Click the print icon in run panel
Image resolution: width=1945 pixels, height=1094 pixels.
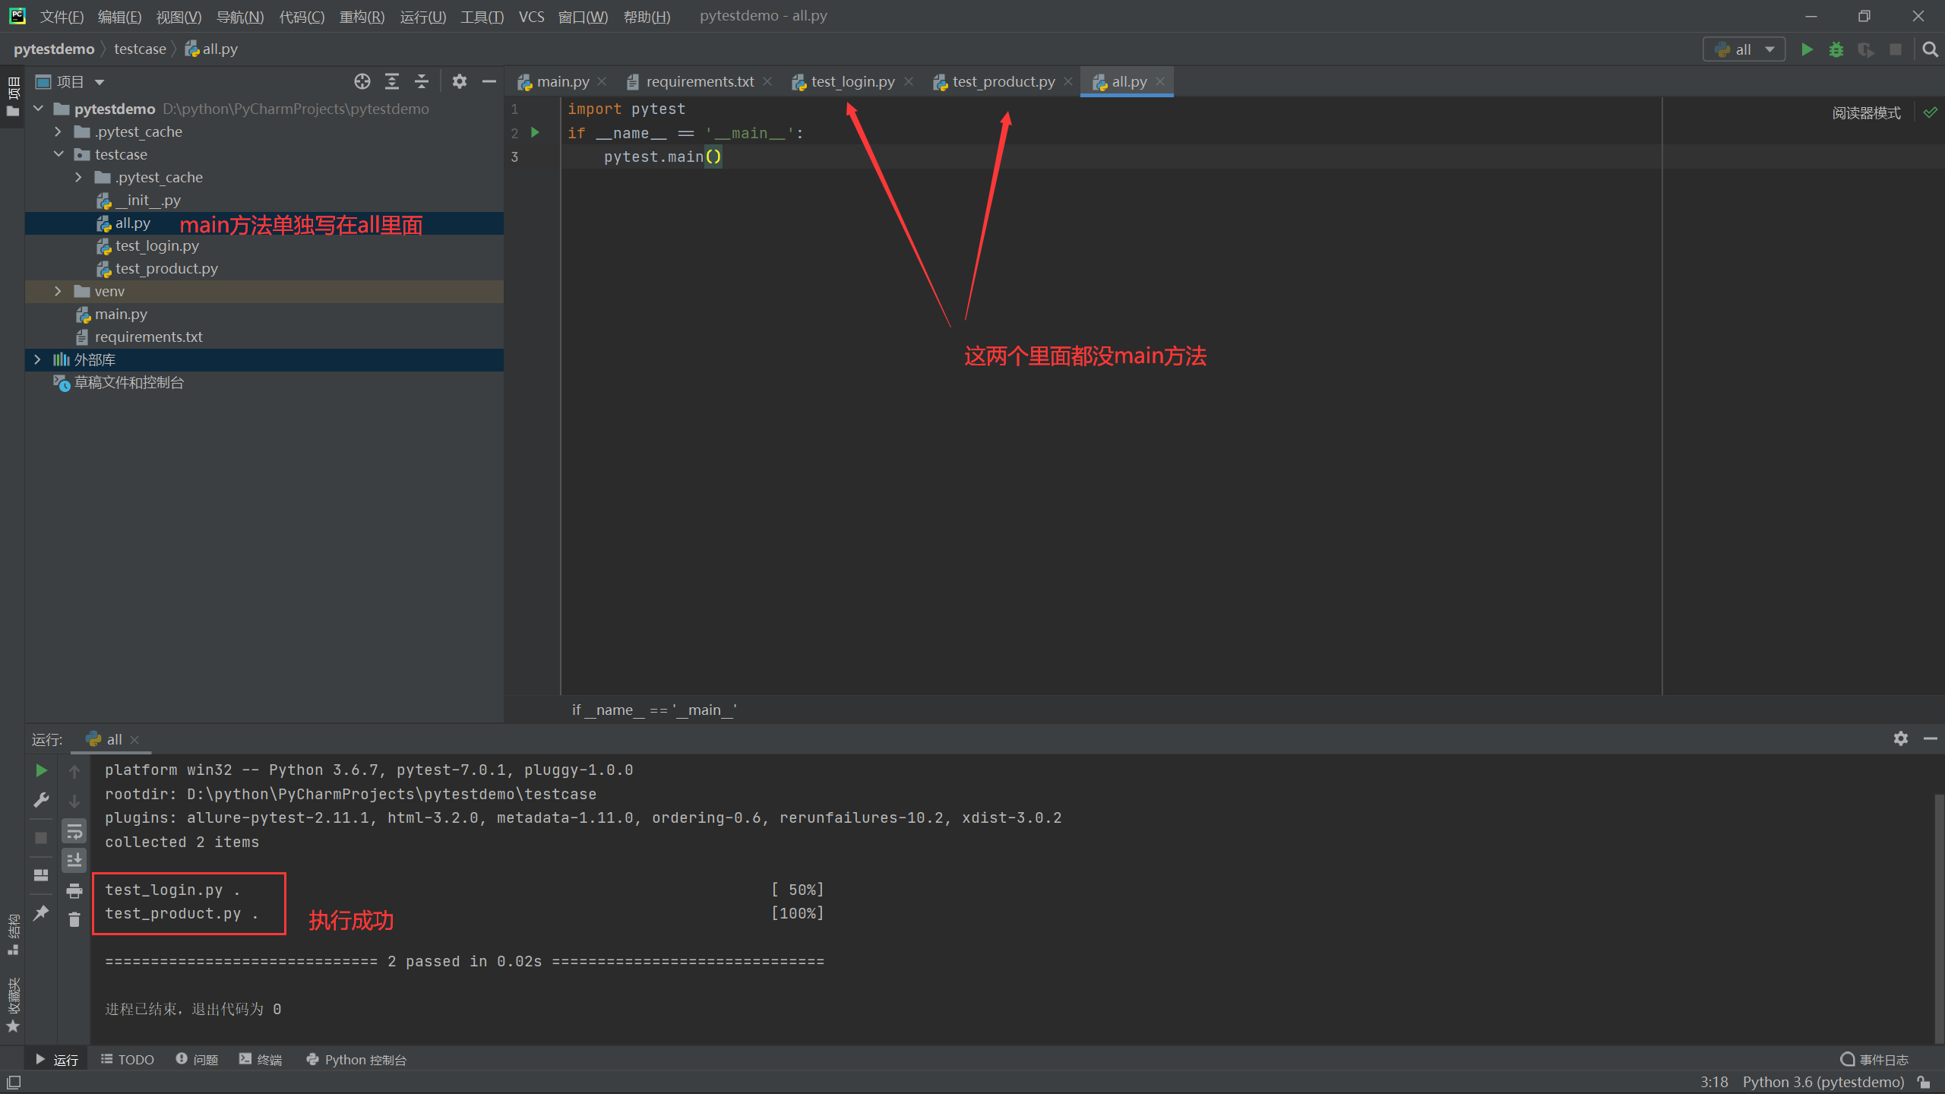pyautogui.click(x=74, y=890)
